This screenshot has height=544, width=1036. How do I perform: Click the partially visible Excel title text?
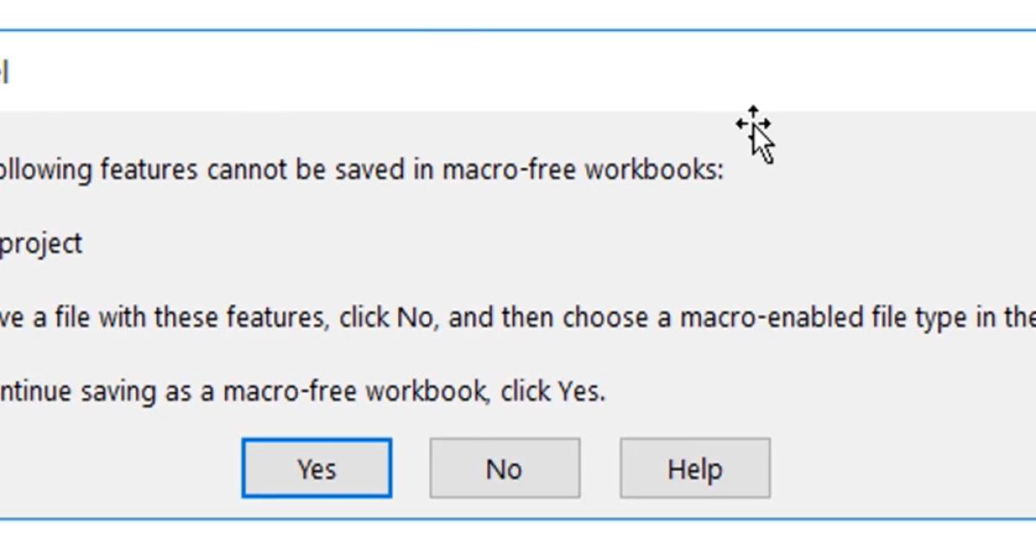7,71
